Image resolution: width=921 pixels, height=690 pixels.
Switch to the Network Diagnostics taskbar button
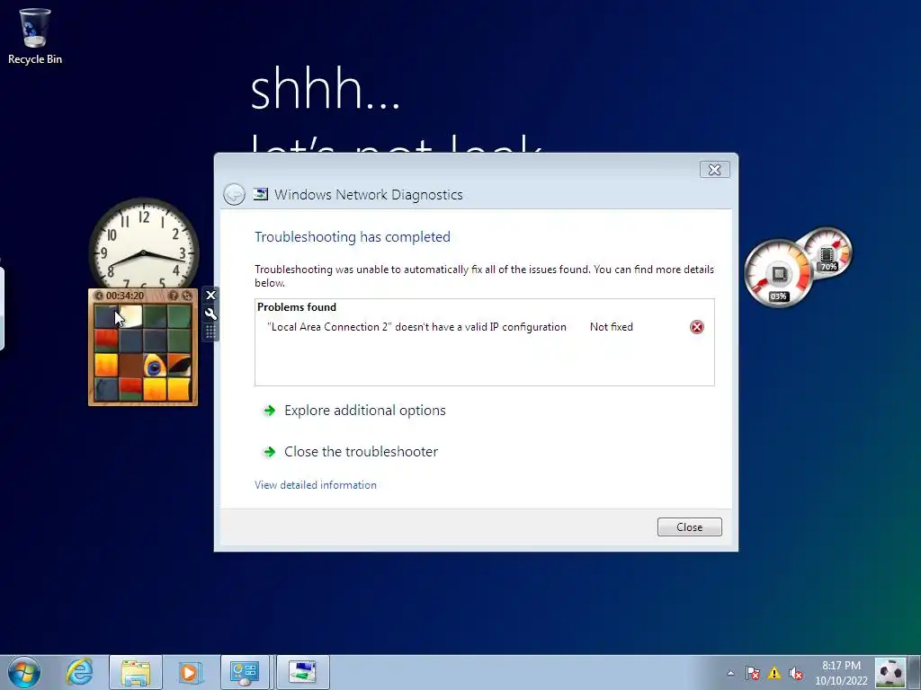302,672
